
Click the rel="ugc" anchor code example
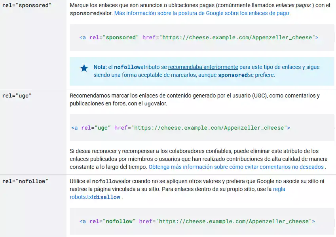pos(180,128)
